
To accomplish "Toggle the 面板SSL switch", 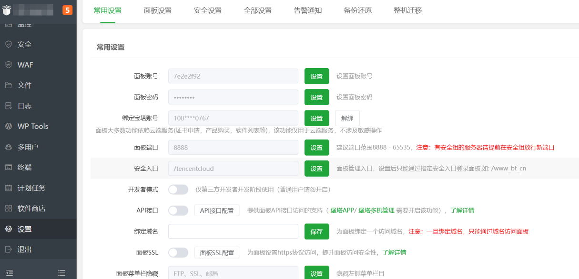I will coord(178,252).
